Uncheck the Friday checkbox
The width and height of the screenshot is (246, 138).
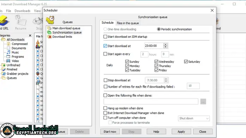pos(156,70)
